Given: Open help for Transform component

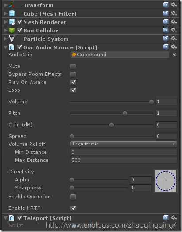Looking at the screenshot, I should point(166,5).
